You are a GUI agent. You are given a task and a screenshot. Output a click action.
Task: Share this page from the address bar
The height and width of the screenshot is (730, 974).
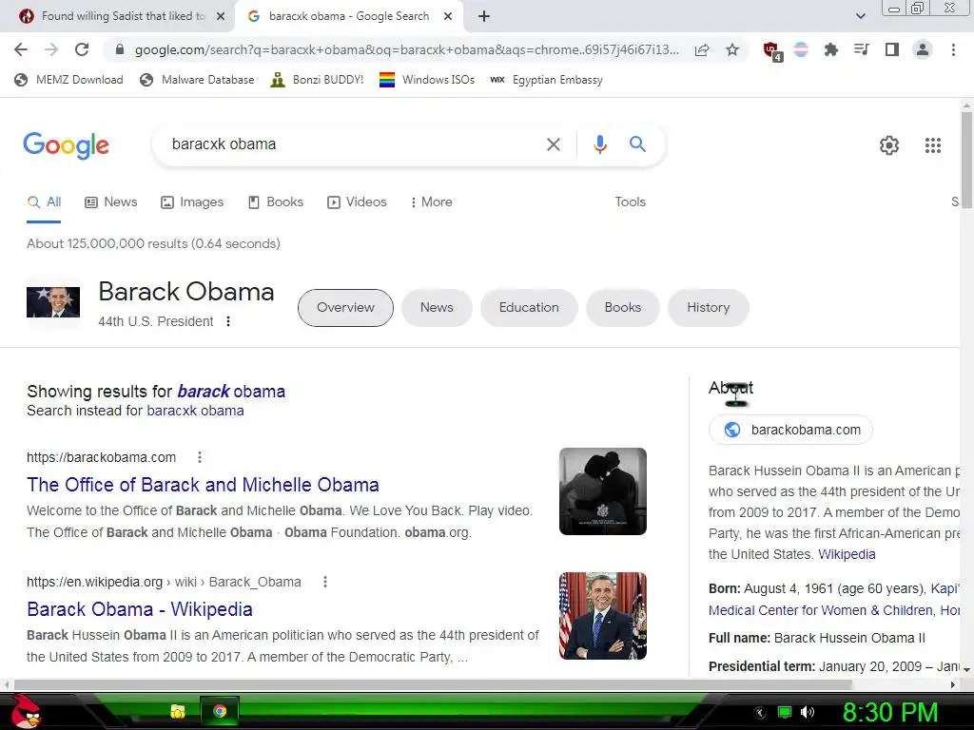(702, 50)
